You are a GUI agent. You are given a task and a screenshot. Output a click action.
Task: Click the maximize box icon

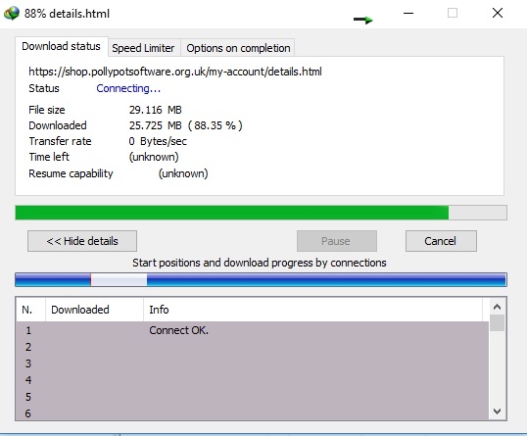[x=453, y=13]
